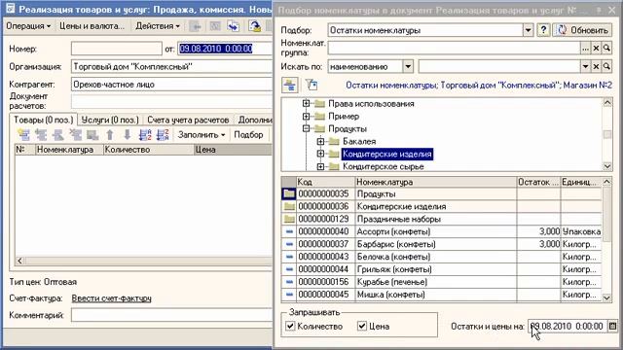Click the Подбор button in goods toolbar

(248, 135)
